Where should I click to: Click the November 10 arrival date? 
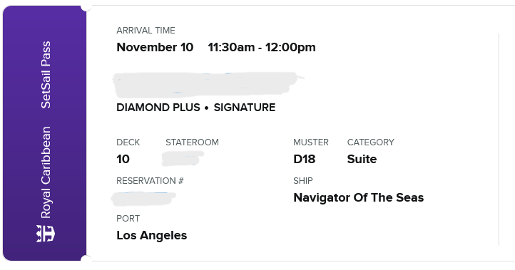click(x=155, y=47)
